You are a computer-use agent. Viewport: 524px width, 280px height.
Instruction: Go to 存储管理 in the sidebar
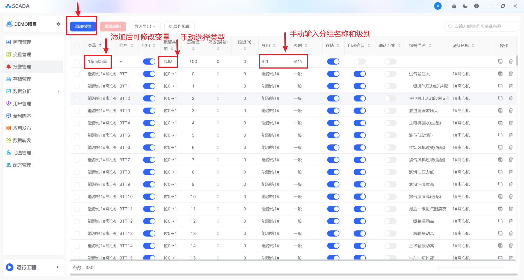coord(22,79)
